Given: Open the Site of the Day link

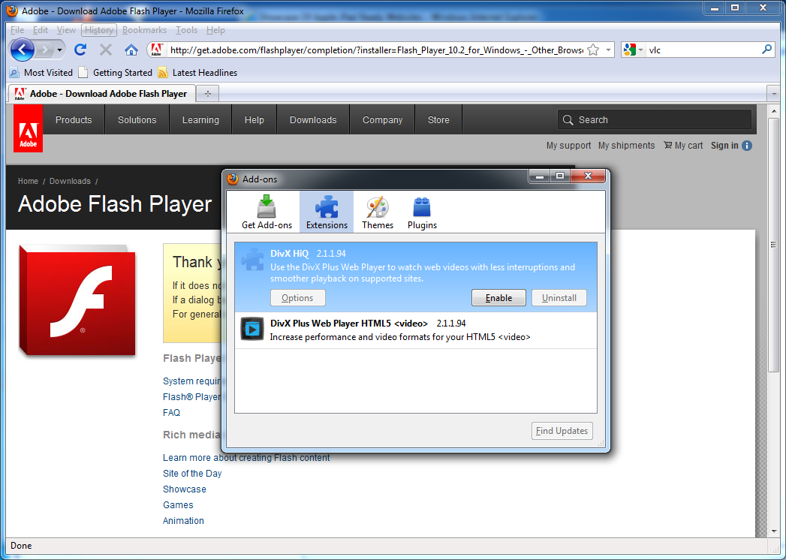Looking at the screenshot, I should 192,473.
